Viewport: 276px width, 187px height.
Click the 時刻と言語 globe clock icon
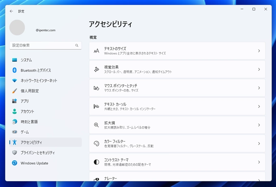pos(15,122)
